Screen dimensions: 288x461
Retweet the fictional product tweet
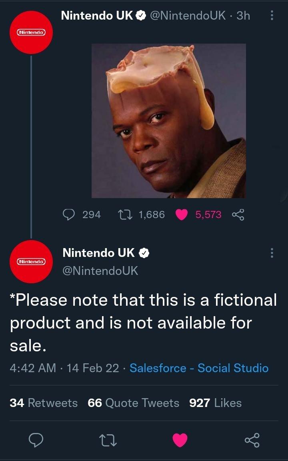tap(108, 440)
